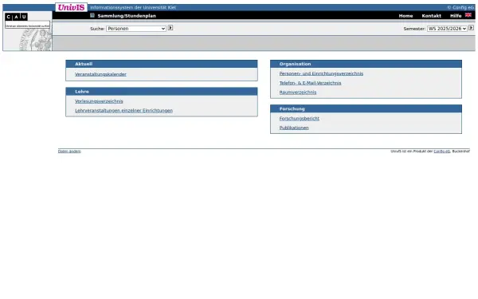Switch language via the British flag icon

pyautogui.click(x=468, y=15)
